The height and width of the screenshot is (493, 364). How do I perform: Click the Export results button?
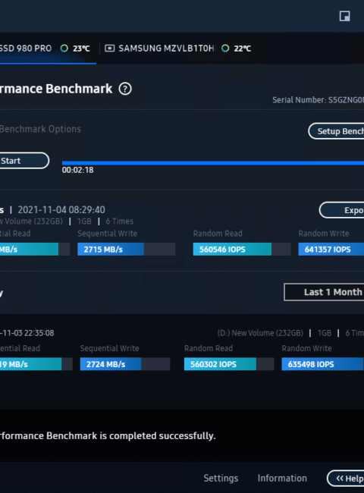click(341, 210)
